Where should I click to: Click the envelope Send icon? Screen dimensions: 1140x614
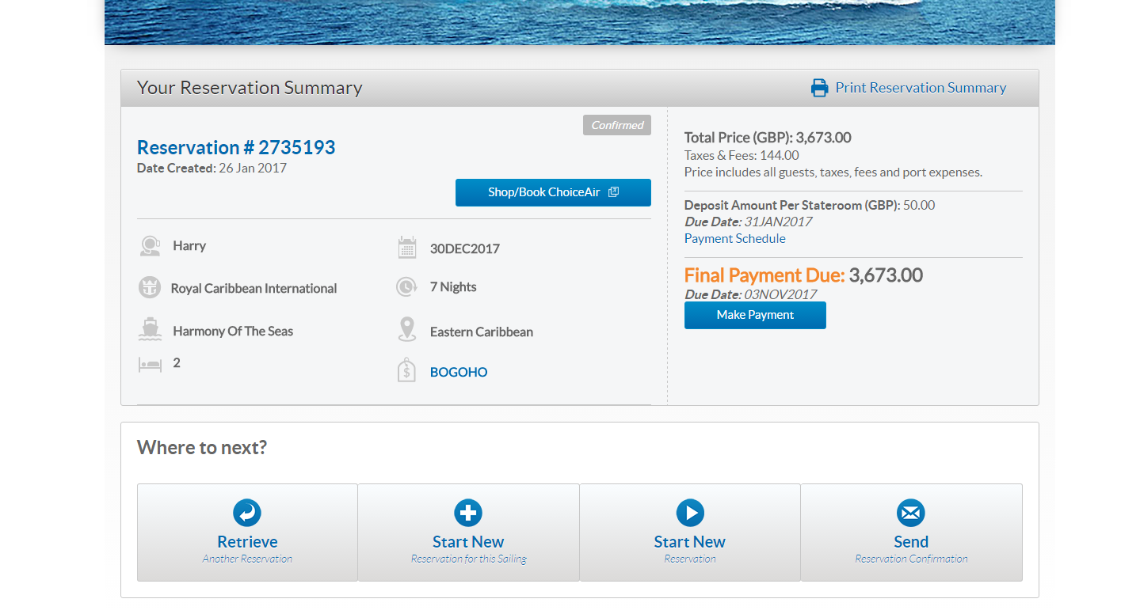point(911,513)
